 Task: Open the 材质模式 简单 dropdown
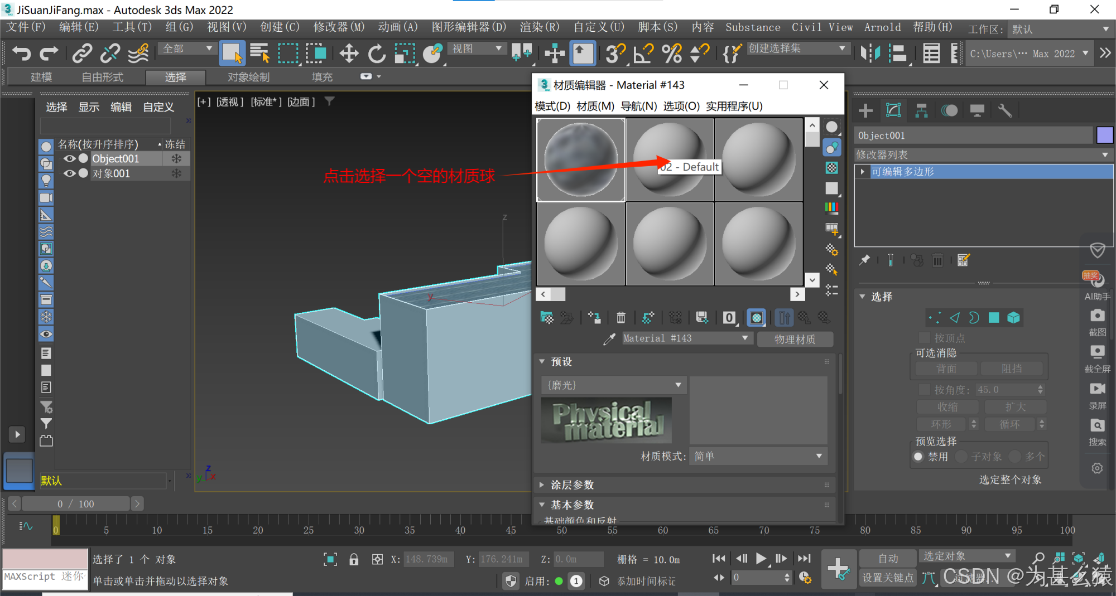coord(758,456)
